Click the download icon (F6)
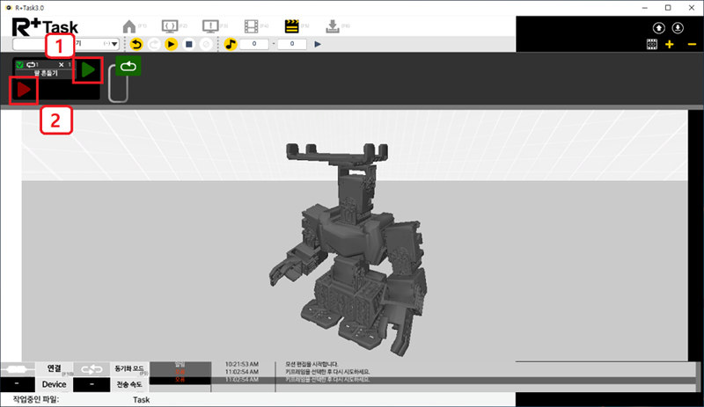 pyautogui.click(x=334, y=25)
